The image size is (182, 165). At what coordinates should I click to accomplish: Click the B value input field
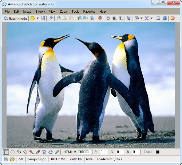[136, 152]
